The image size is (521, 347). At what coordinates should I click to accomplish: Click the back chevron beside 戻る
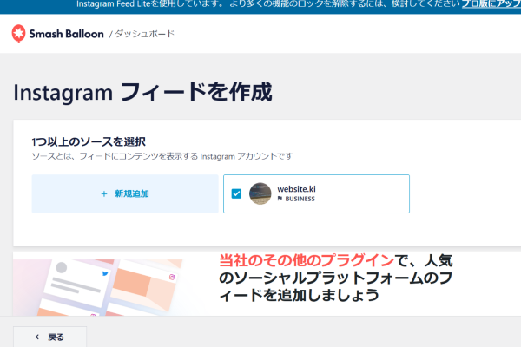[36, 337]
